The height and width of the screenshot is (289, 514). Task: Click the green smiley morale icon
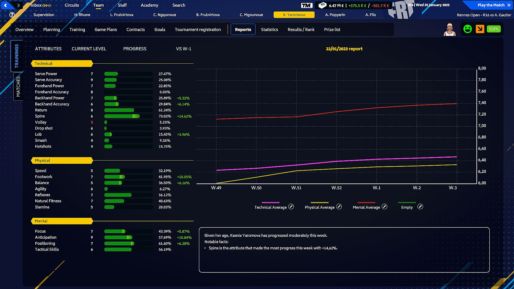(x=467, y=29)
